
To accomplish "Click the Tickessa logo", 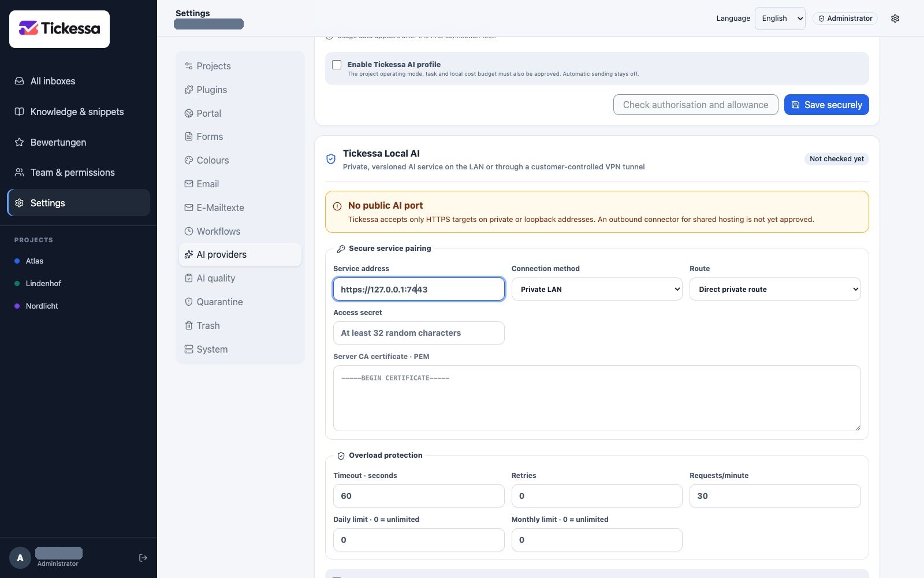I will 59,29.
